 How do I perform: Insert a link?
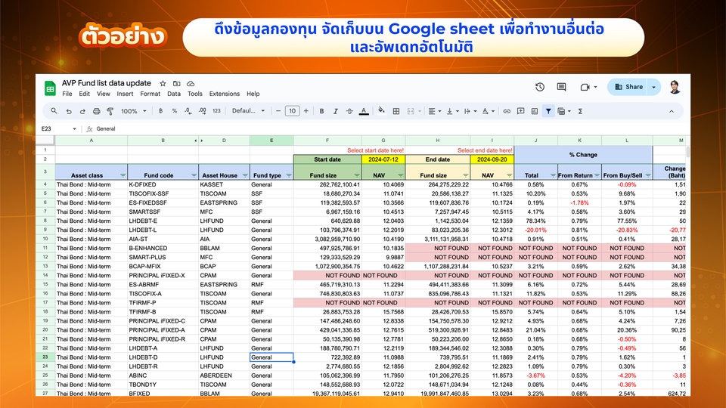click(x=507, y=111)
